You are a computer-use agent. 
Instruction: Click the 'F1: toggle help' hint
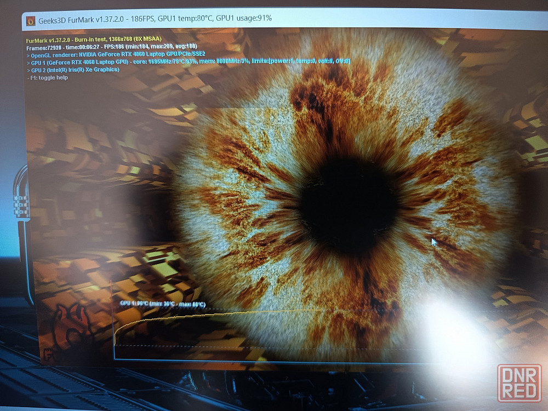pos(48,78)
